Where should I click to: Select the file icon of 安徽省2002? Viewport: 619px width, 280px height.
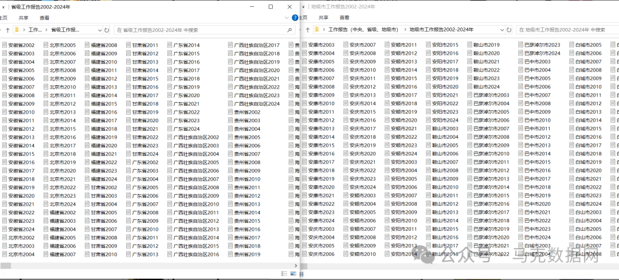5,45
